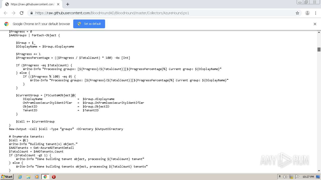
Task: Click 'Done building tenants object' line
Action: pyautogui.click(x=82, y=166)
